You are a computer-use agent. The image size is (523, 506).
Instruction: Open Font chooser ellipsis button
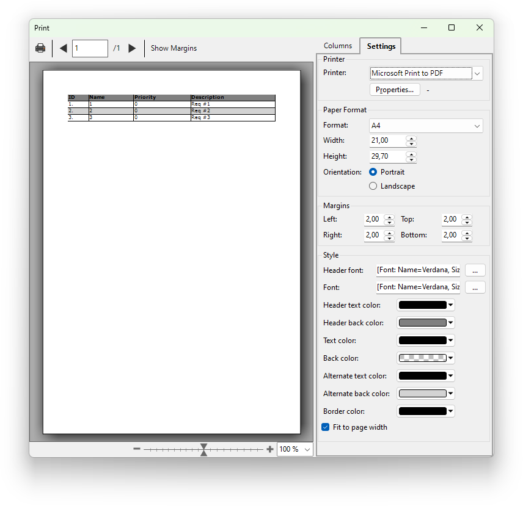tap(475, 287)
